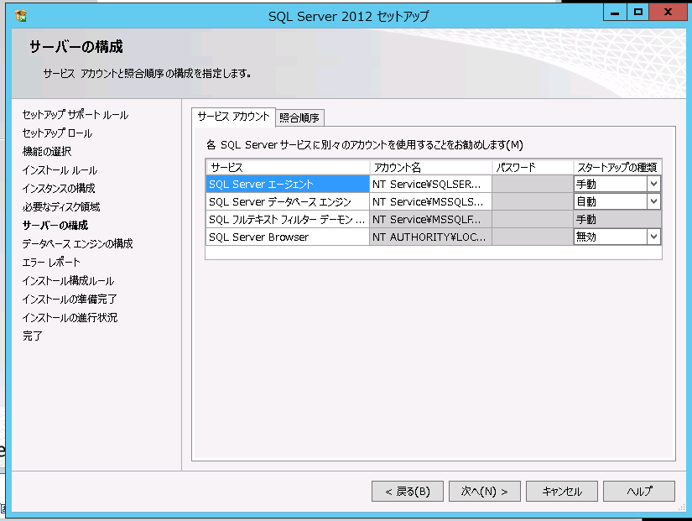Click インスタンスの構成 in the step list
692x521 pixels.
click(59, 189)
